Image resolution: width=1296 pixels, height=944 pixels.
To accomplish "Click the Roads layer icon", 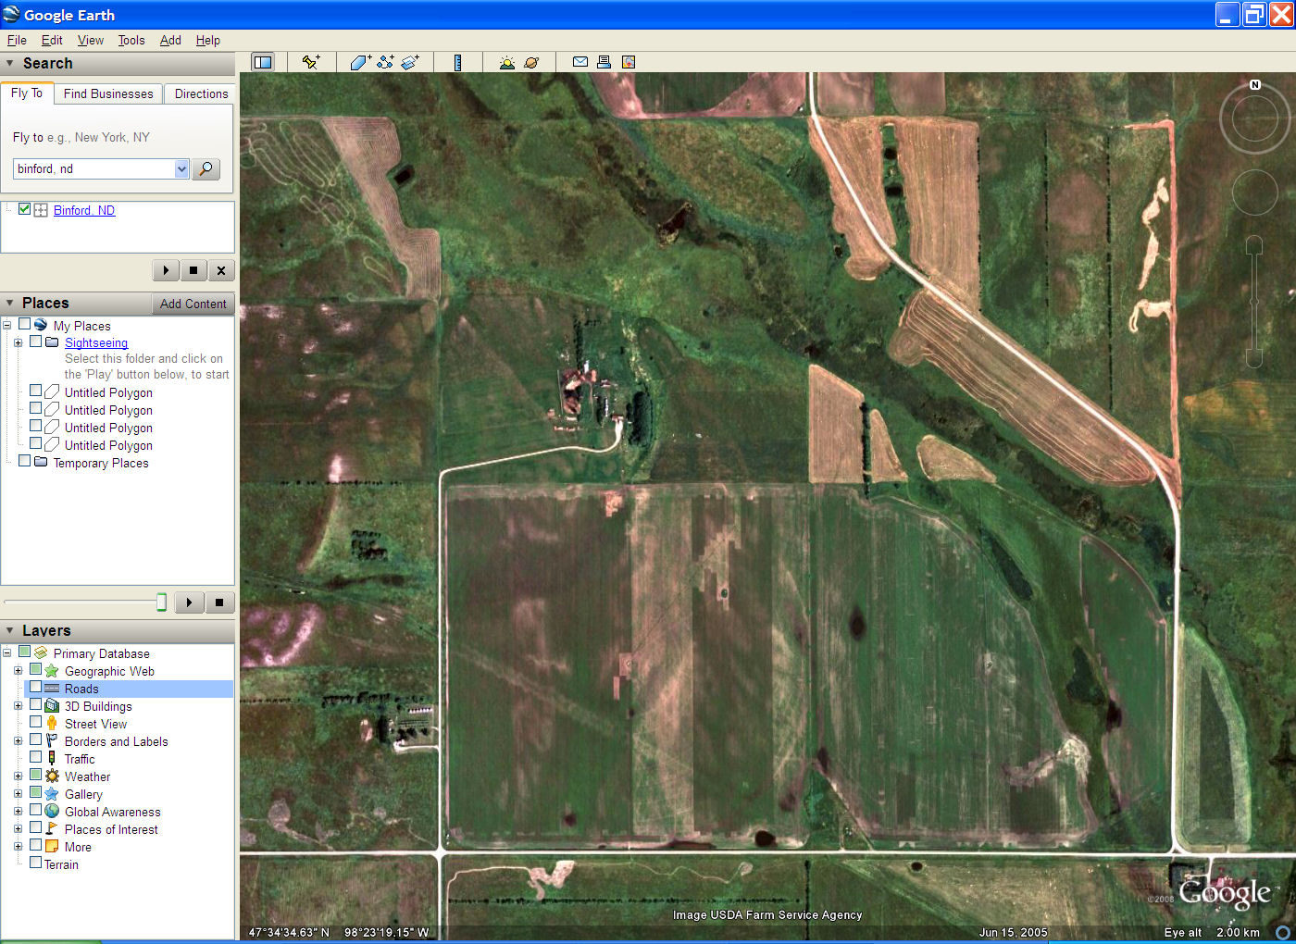I will (x=53, y=689).
